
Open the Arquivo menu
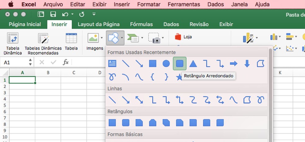(x=53, y=4)
